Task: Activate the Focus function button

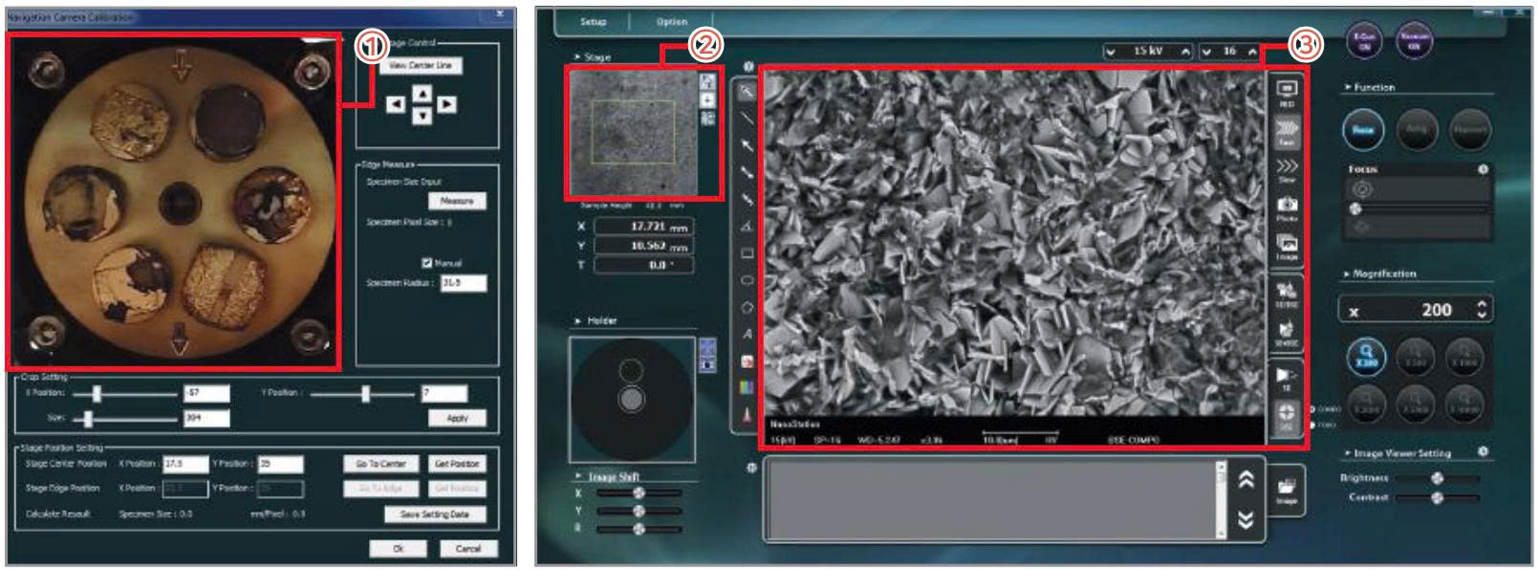Action: (x=1362, y=129)
